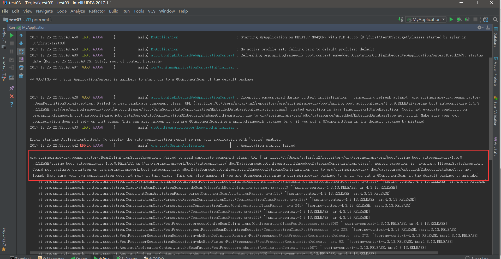The height and width of the screenshot is (259, 501).
Task: Open the Window menu
Action: coord(167,11)
